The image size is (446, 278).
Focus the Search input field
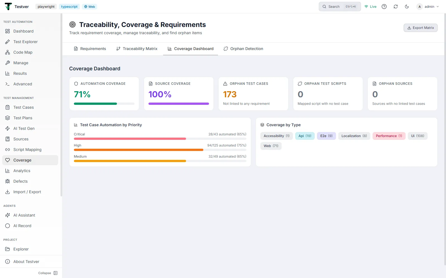pos(340,7)
